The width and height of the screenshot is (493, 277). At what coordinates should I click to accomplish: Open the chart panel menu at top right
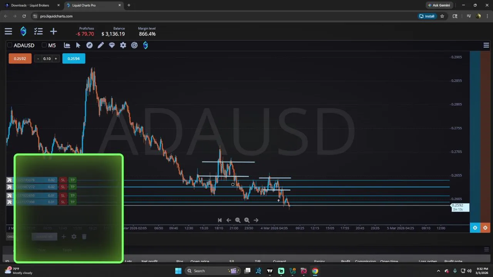point(486,45)
